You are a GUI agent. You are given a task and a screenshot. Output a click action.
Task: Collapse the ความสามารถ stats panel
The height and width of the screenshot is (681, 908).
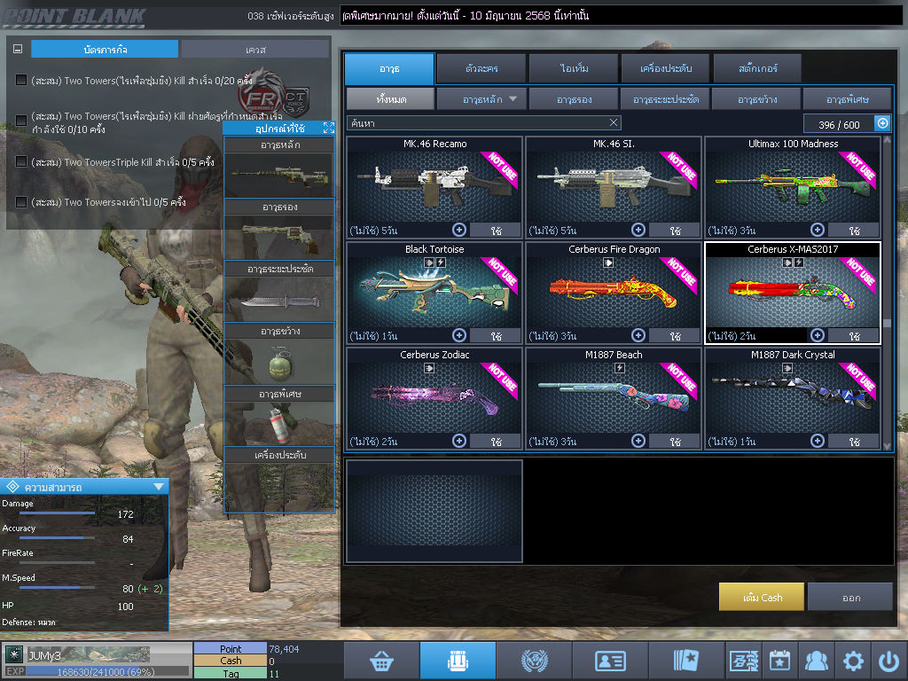(158, 487)
